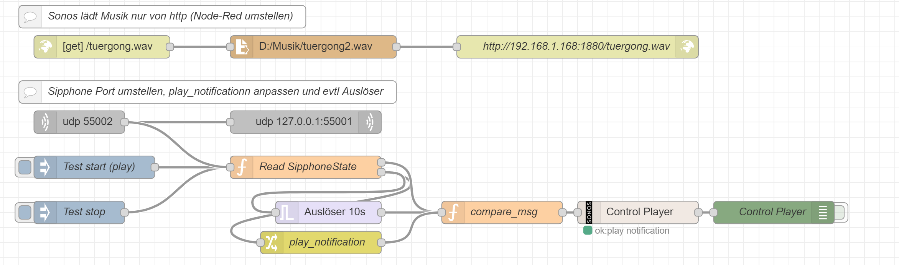Screen dimensions: 899x265
Task: Select the Sipphone Port umstellen comment node
Action: tap(215, 92)
